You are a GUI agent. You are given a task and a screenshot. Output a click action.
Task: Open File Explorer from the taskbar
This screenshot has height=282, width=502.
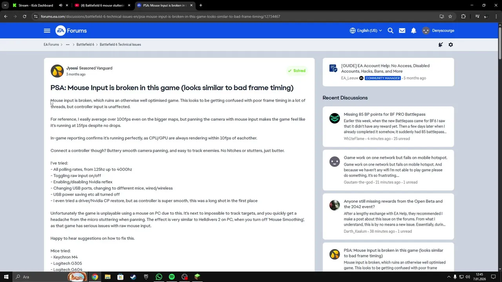coord(107,277)
